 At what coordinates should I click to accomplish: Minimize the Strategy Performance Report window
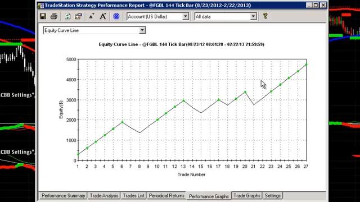tap(309, 5)
